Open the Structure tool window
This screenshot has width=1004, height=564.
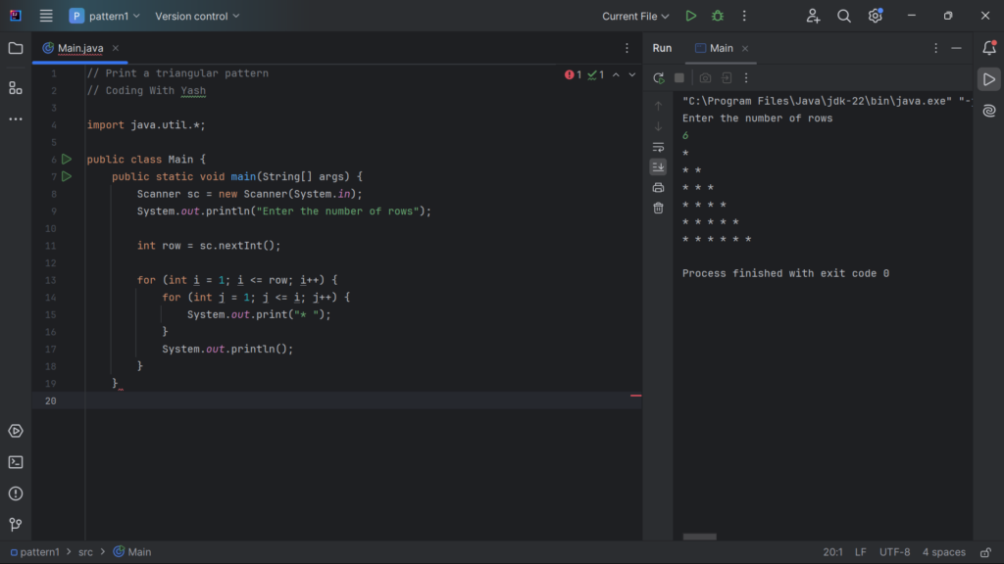(x=15, y=88)
